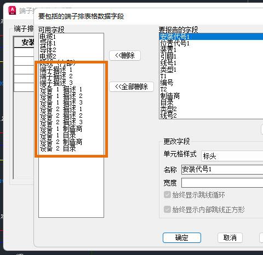Toggle 始终显示内部跳线正方形 checkbox
Image resolution: width=263 pixels, height=255 pixels.
tap(167, 210)
